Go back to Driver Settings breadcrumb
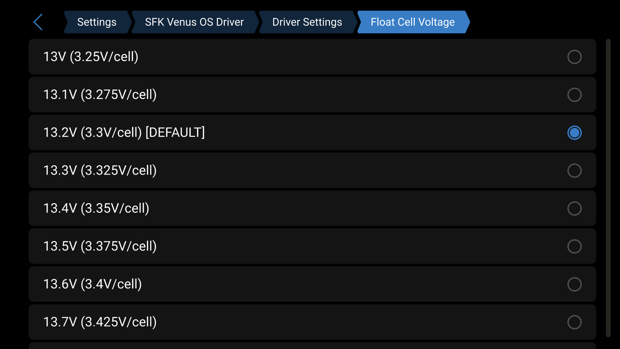 (x=307, y=22)
